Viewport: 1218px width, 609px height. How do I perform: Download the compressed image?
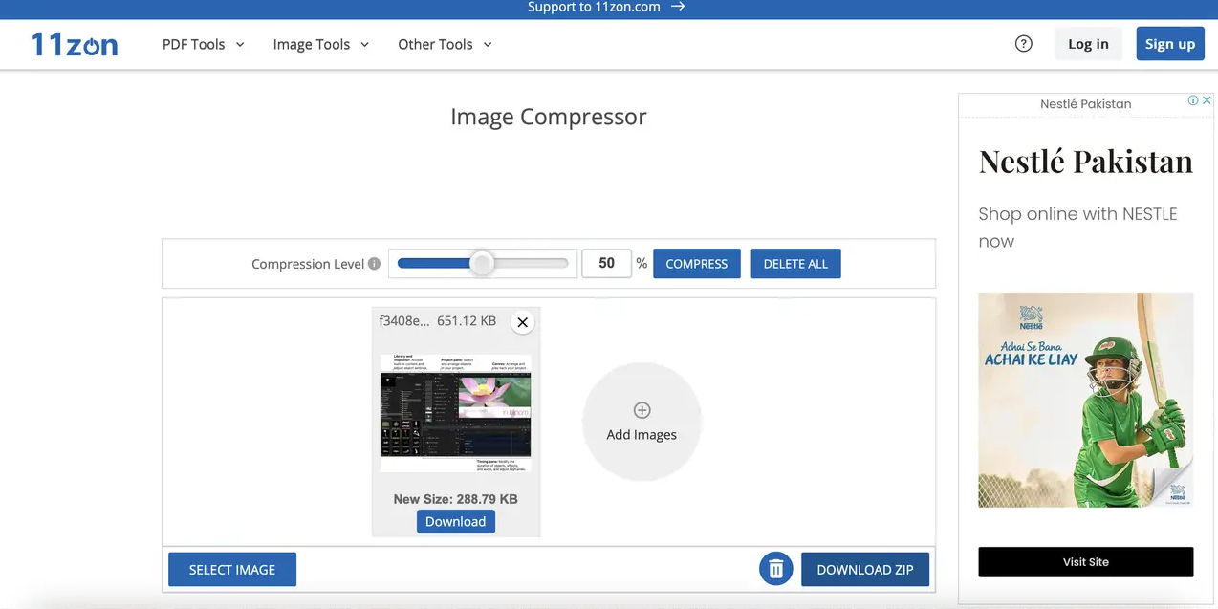pos(455,521)
